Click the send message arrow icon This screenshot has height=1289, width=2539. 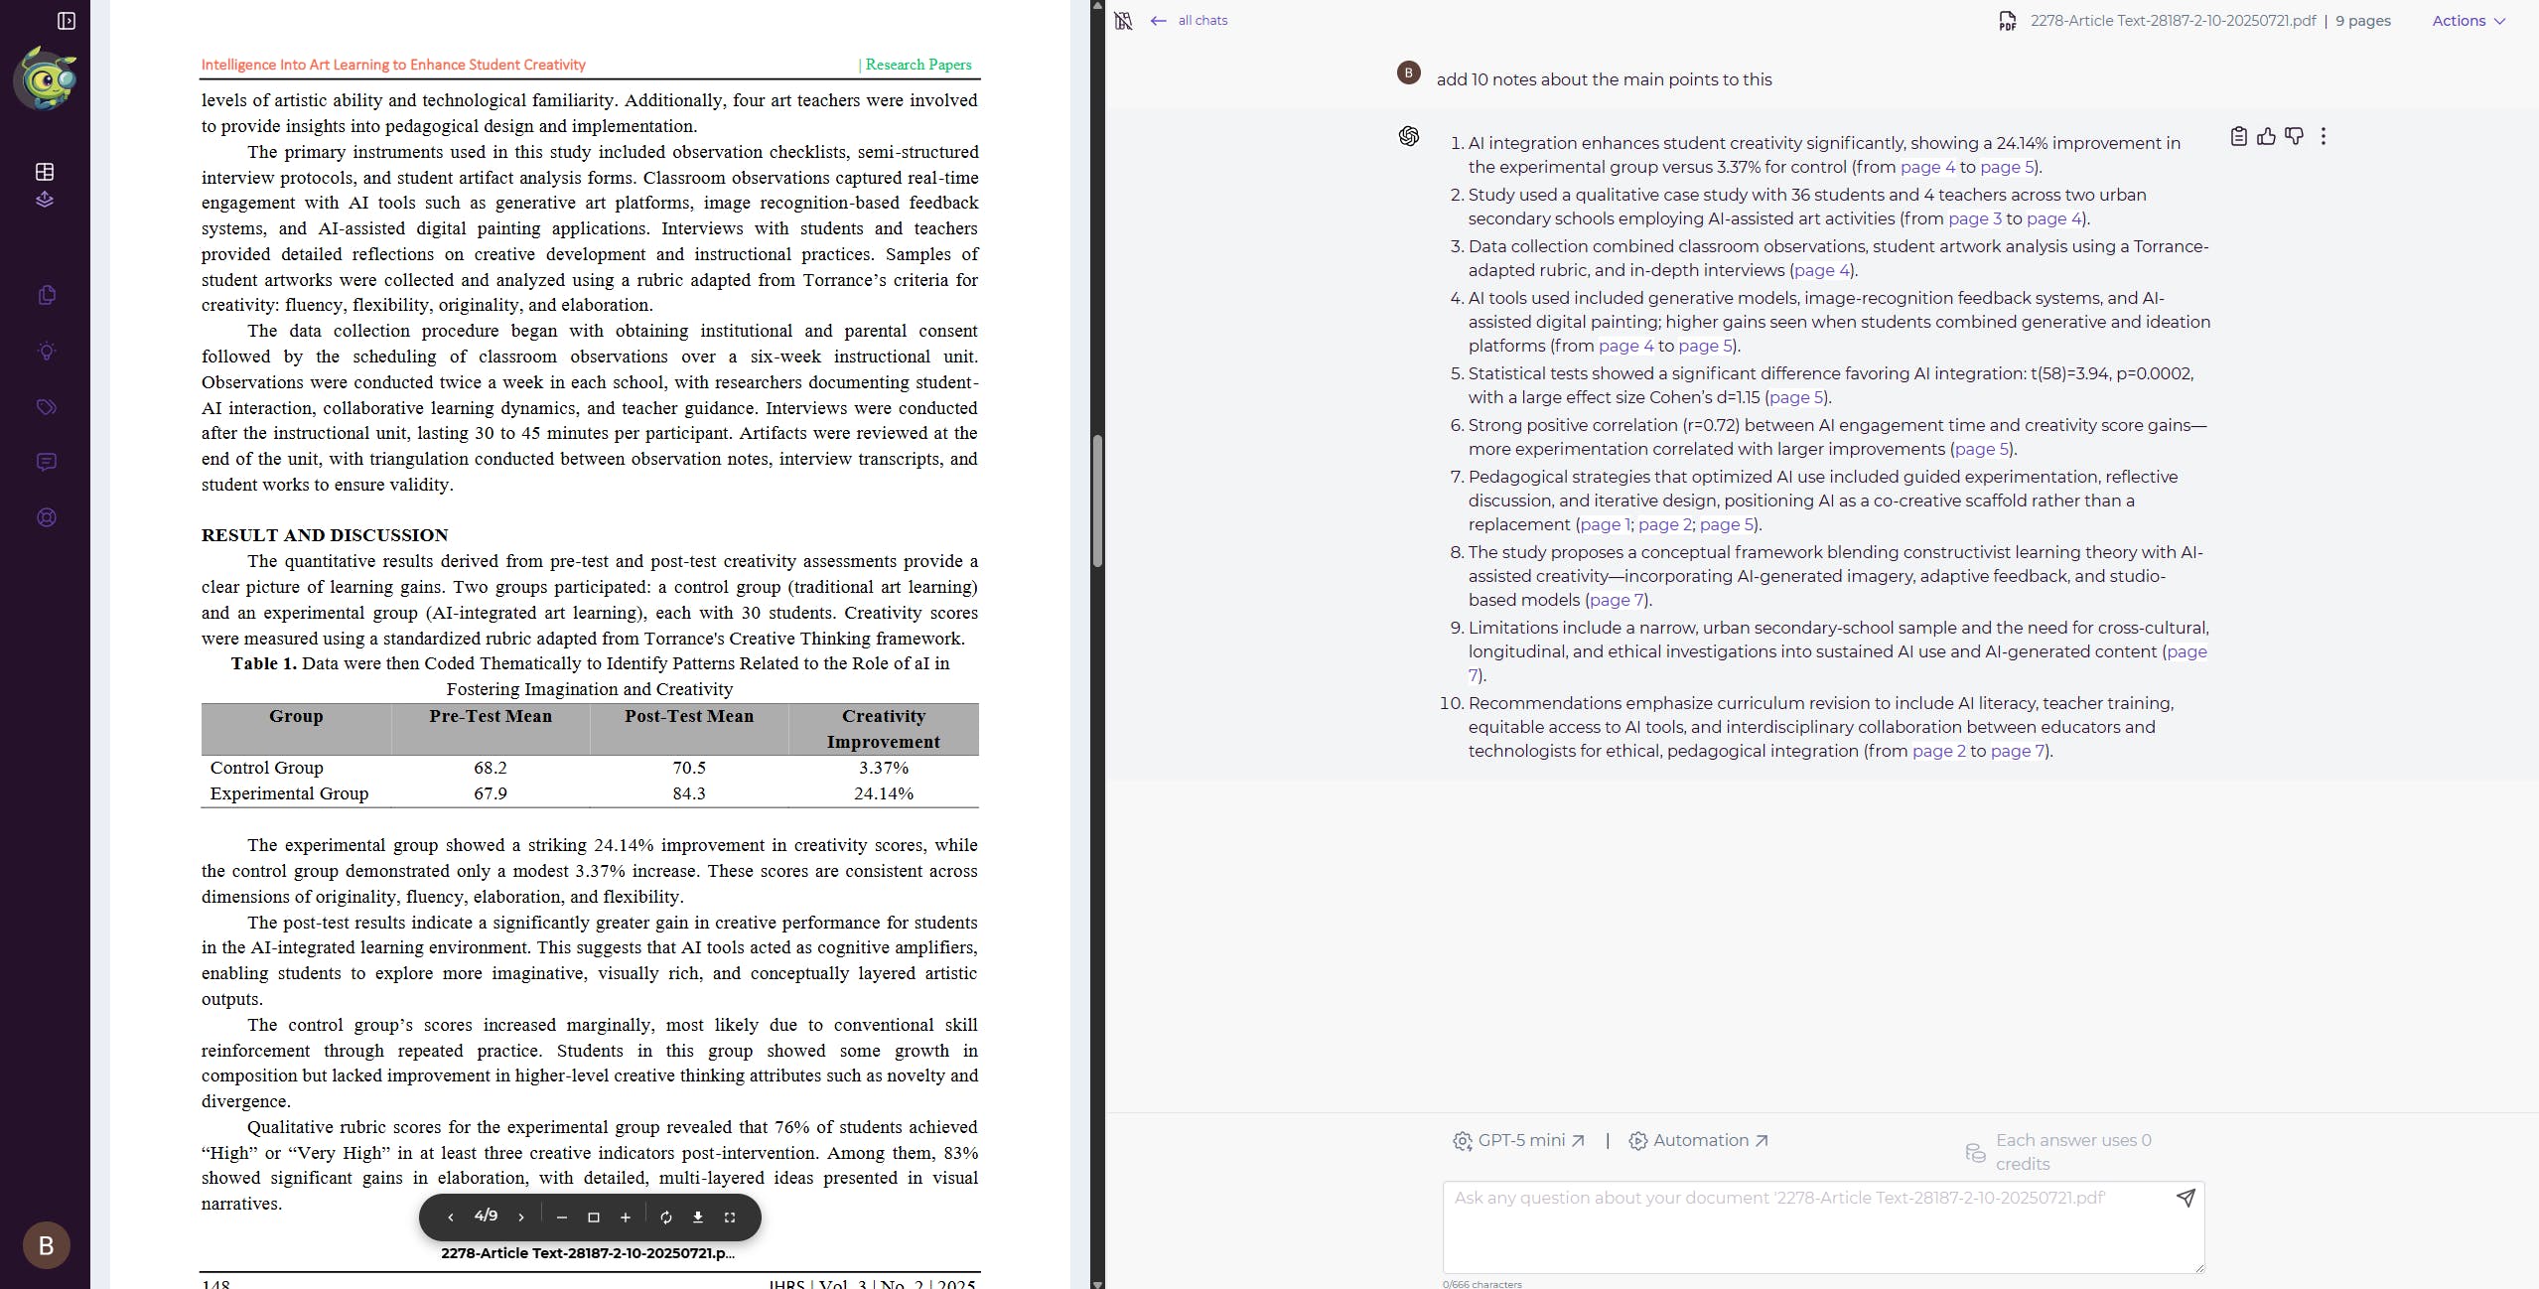(2186, 1198)
